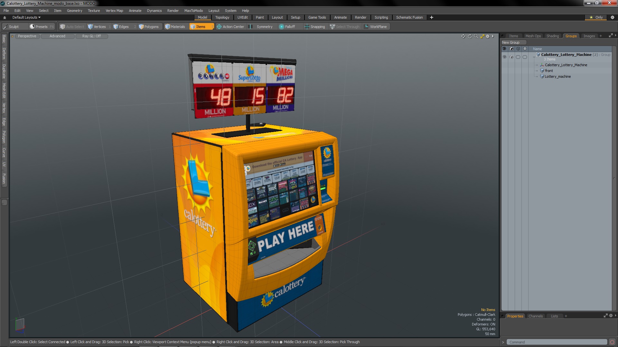Open the viewport more-options arrow
The width and height of the screenshot is (618, 347).
coord(493,36)
